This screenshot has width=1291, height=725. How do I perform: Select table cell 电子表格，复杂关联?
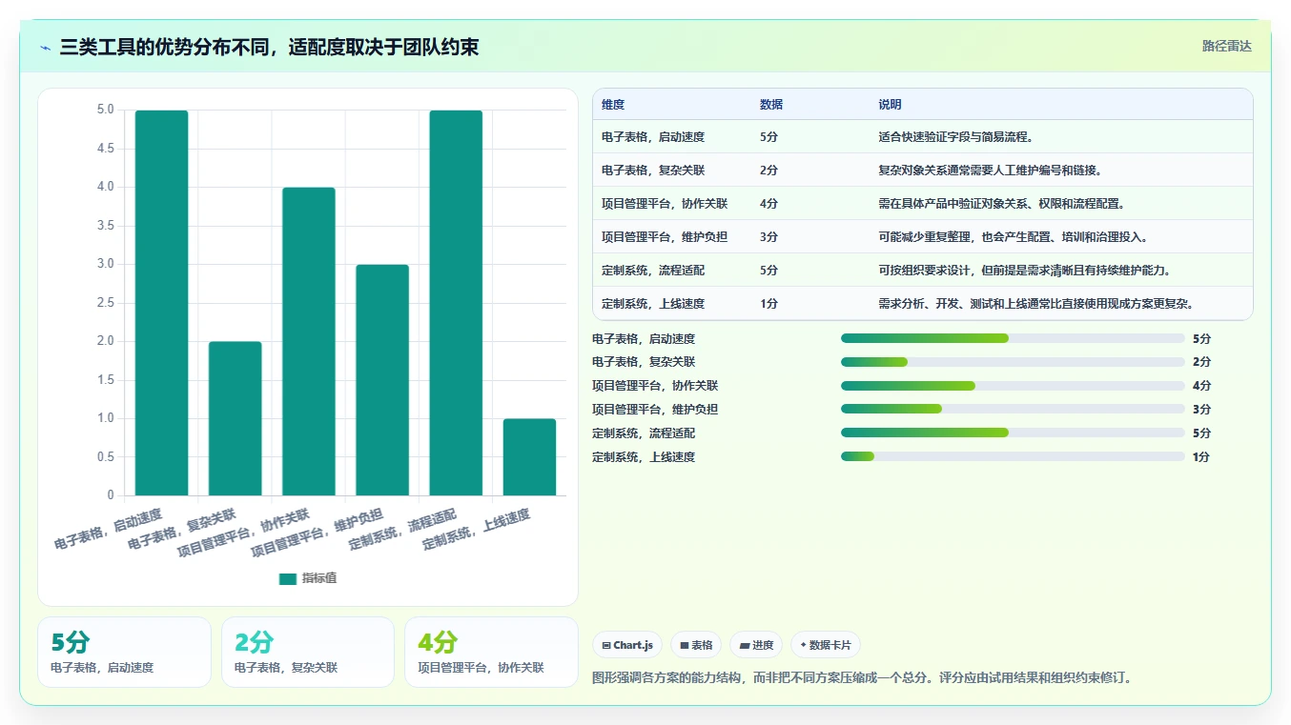click(653, 171)
